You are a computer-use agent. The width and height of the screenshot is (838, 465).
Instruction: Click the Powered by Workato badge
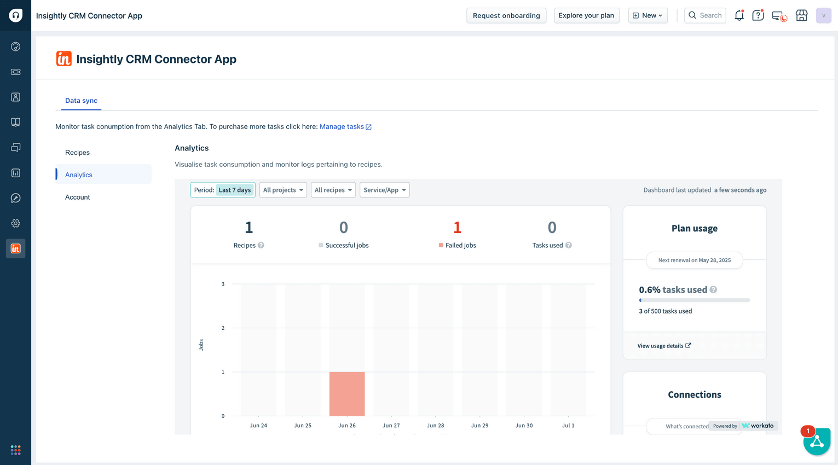coord(743,426)
